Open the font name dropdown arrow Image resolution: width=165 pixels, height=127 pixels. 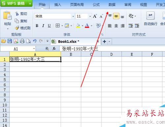pyautogui.click(x=73, y=16)
